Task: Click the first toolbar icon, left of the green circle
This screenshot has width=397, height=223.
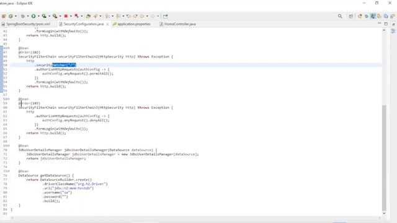Action: [4, 16]
